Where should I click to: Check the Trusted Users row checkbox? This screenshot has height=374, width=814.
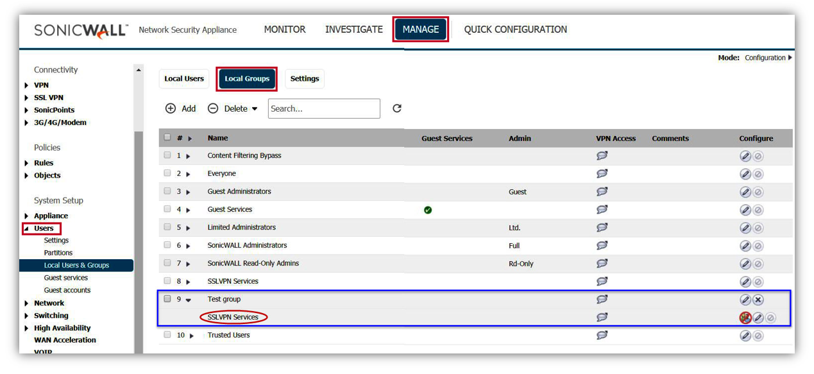pos(167,335)
